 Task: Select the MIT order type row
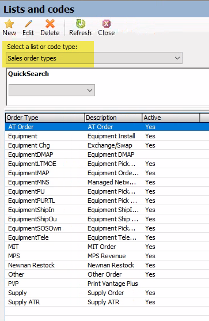click(x=107, y=247)
